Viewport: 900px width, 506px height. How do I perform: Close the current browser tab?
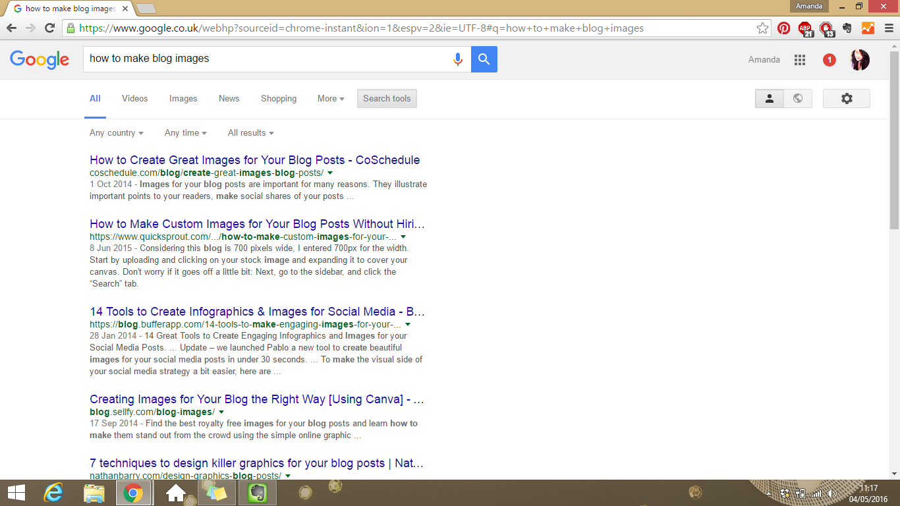[125, 9]
